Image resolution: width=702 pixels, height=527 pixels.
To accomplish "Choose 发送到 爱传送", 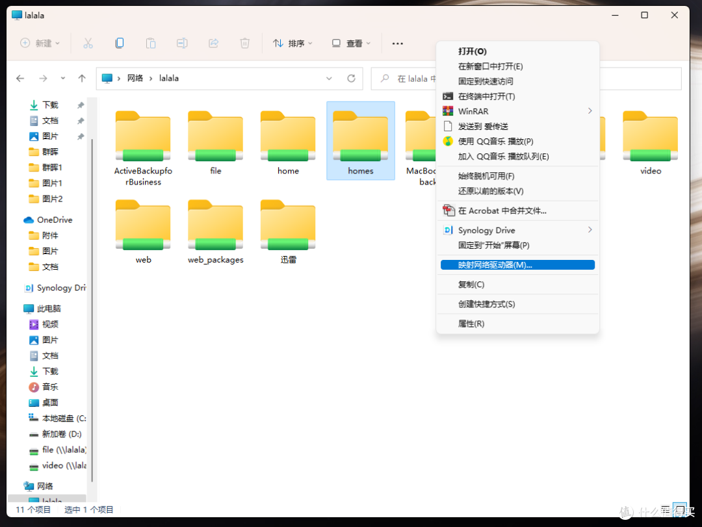I will [x=517, y=127].
